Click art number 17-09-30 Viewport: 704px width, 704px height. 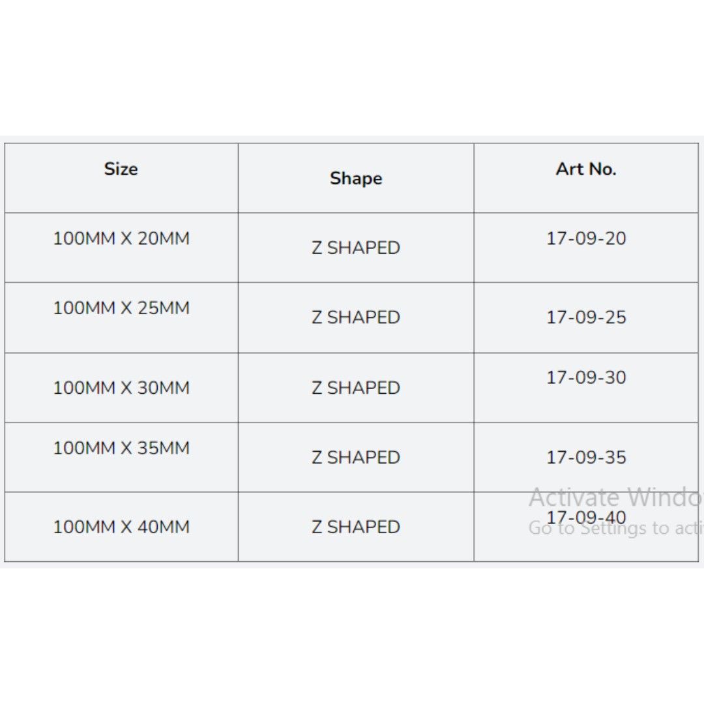tap(586, 377)
